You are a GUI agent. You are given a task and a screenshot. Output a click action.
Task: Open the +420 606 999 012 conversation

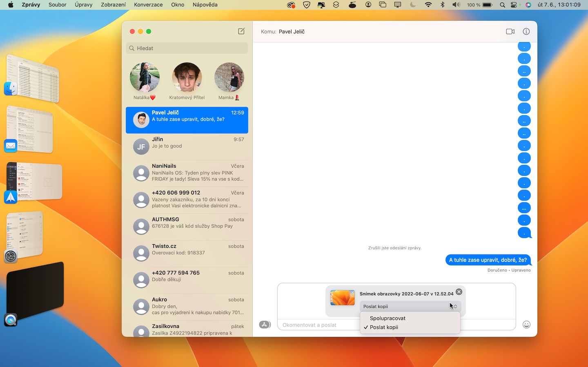pos(187,200)
